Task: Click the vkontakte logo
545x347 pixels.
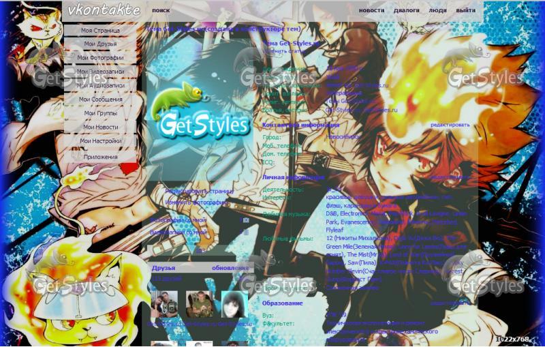Action: click(x=104, y=10)
